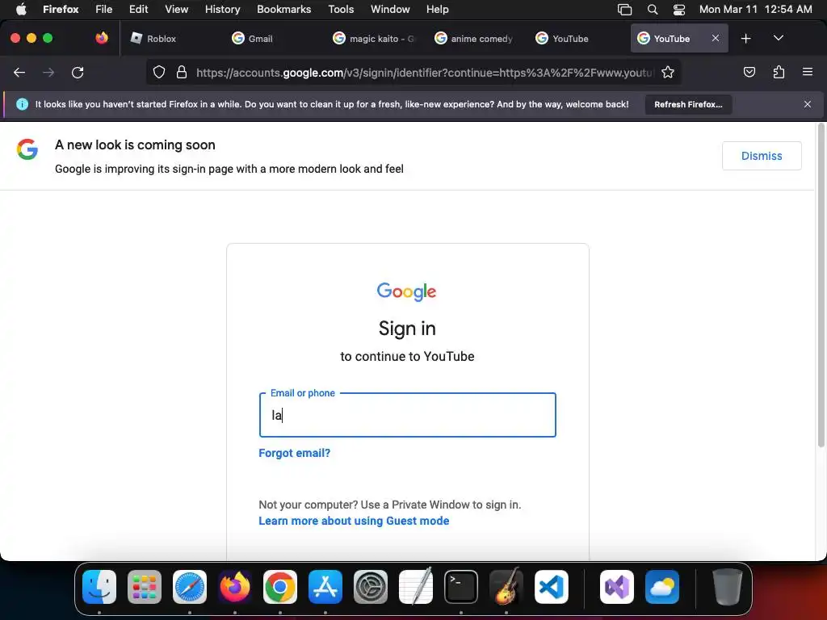
Task: Click the Google logo in banner
Action: point(27,149)
